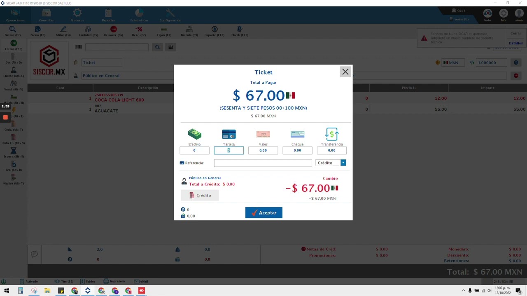
Task: Open the Estadísticas menu
Action: [x=139, y=16]
